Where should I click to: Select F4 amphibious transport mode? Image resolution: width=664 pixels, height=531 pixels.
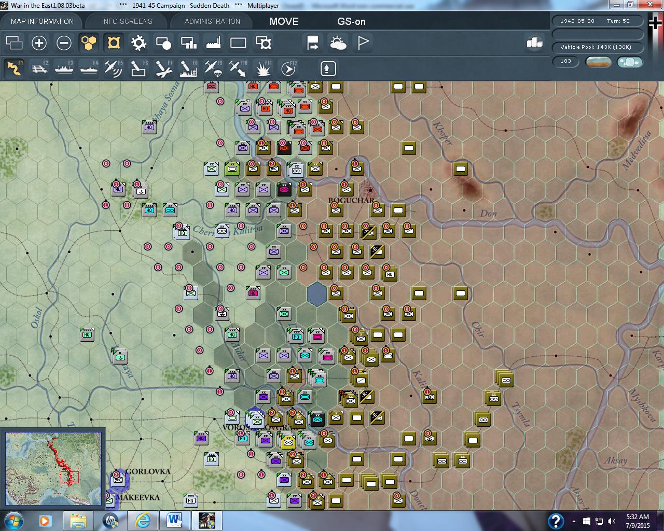[89, 68]
